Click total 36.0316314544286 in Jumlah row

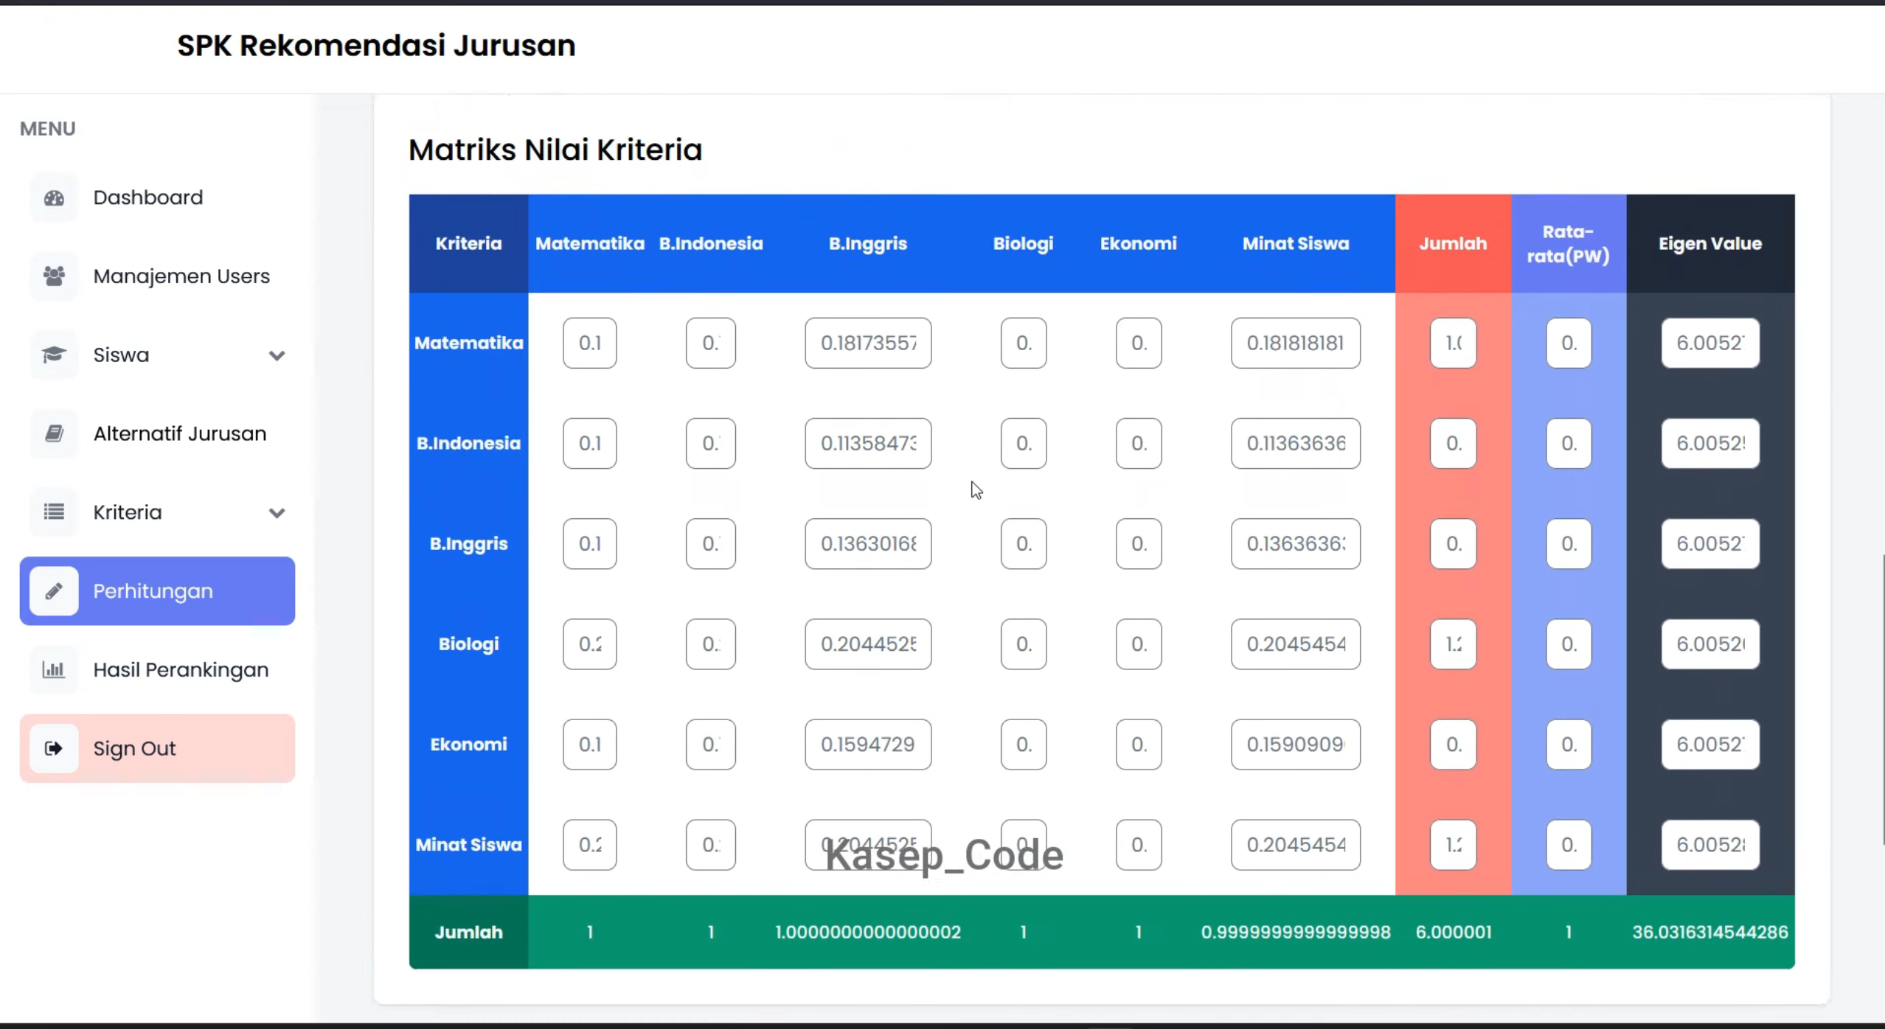1710,932
